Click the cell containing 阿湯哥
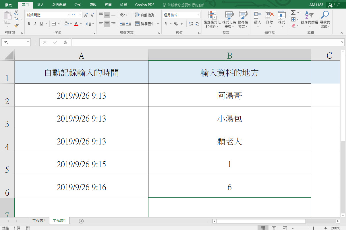346x230 pixels. point(229,95)
